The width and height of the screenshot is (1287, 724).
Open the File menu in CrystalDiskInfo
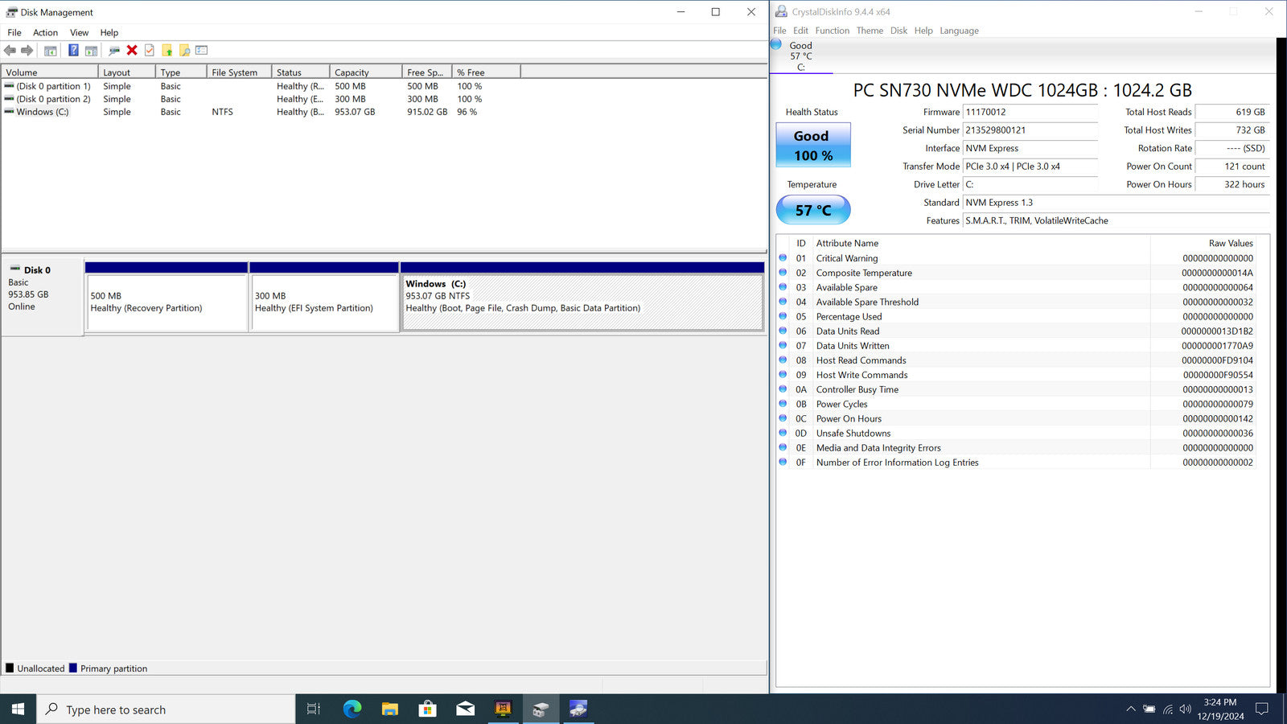(779, 31)
